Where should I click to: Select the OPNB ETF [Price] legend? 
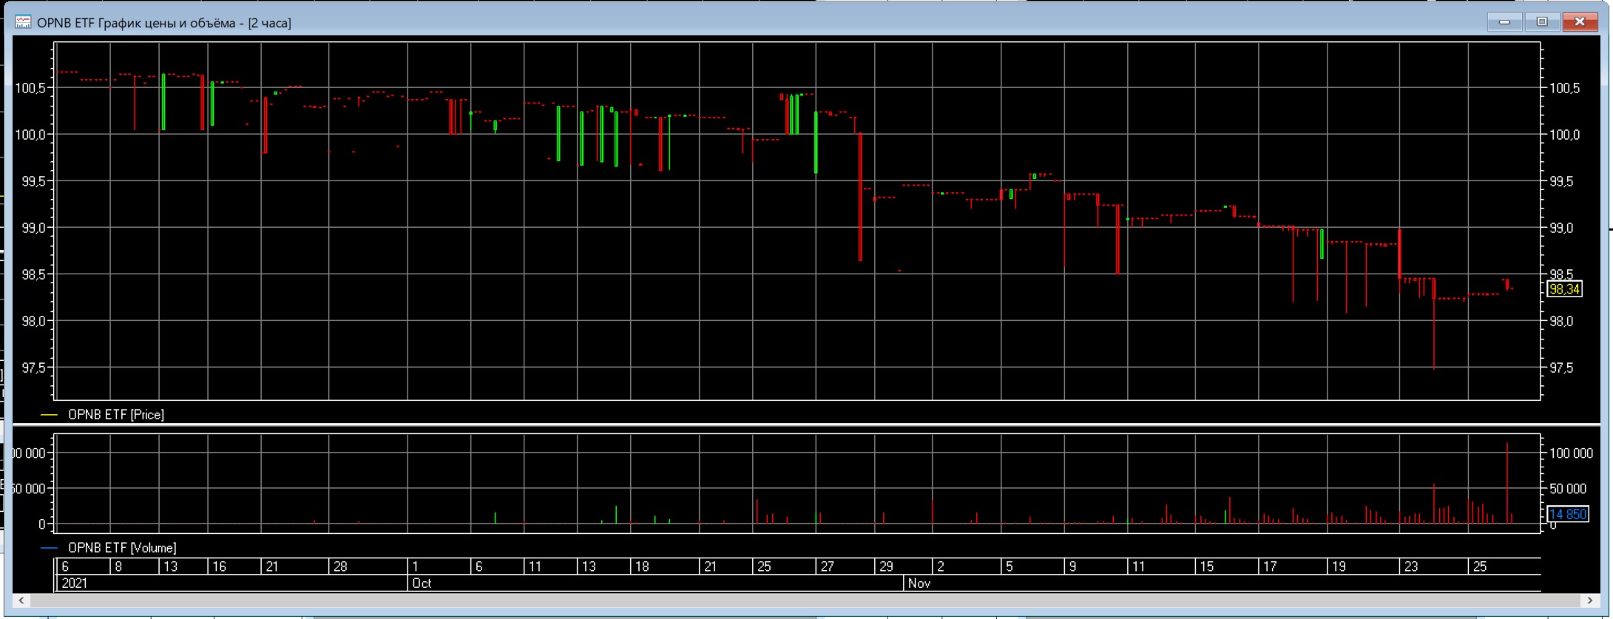click(116, 415)
